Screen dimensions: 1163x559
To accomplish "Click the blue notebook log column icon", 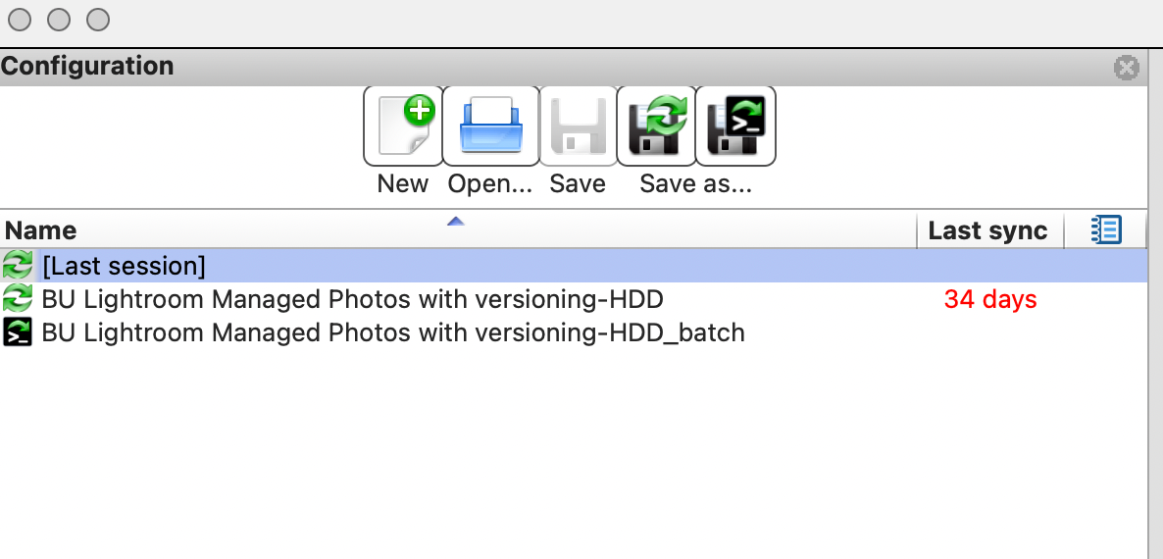I will (x=1106, y=229).
